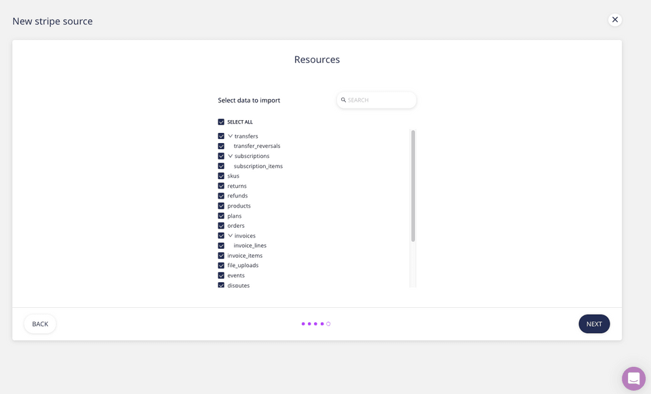
Task: Collapse the transfers resource group
Action: [231, 136]
